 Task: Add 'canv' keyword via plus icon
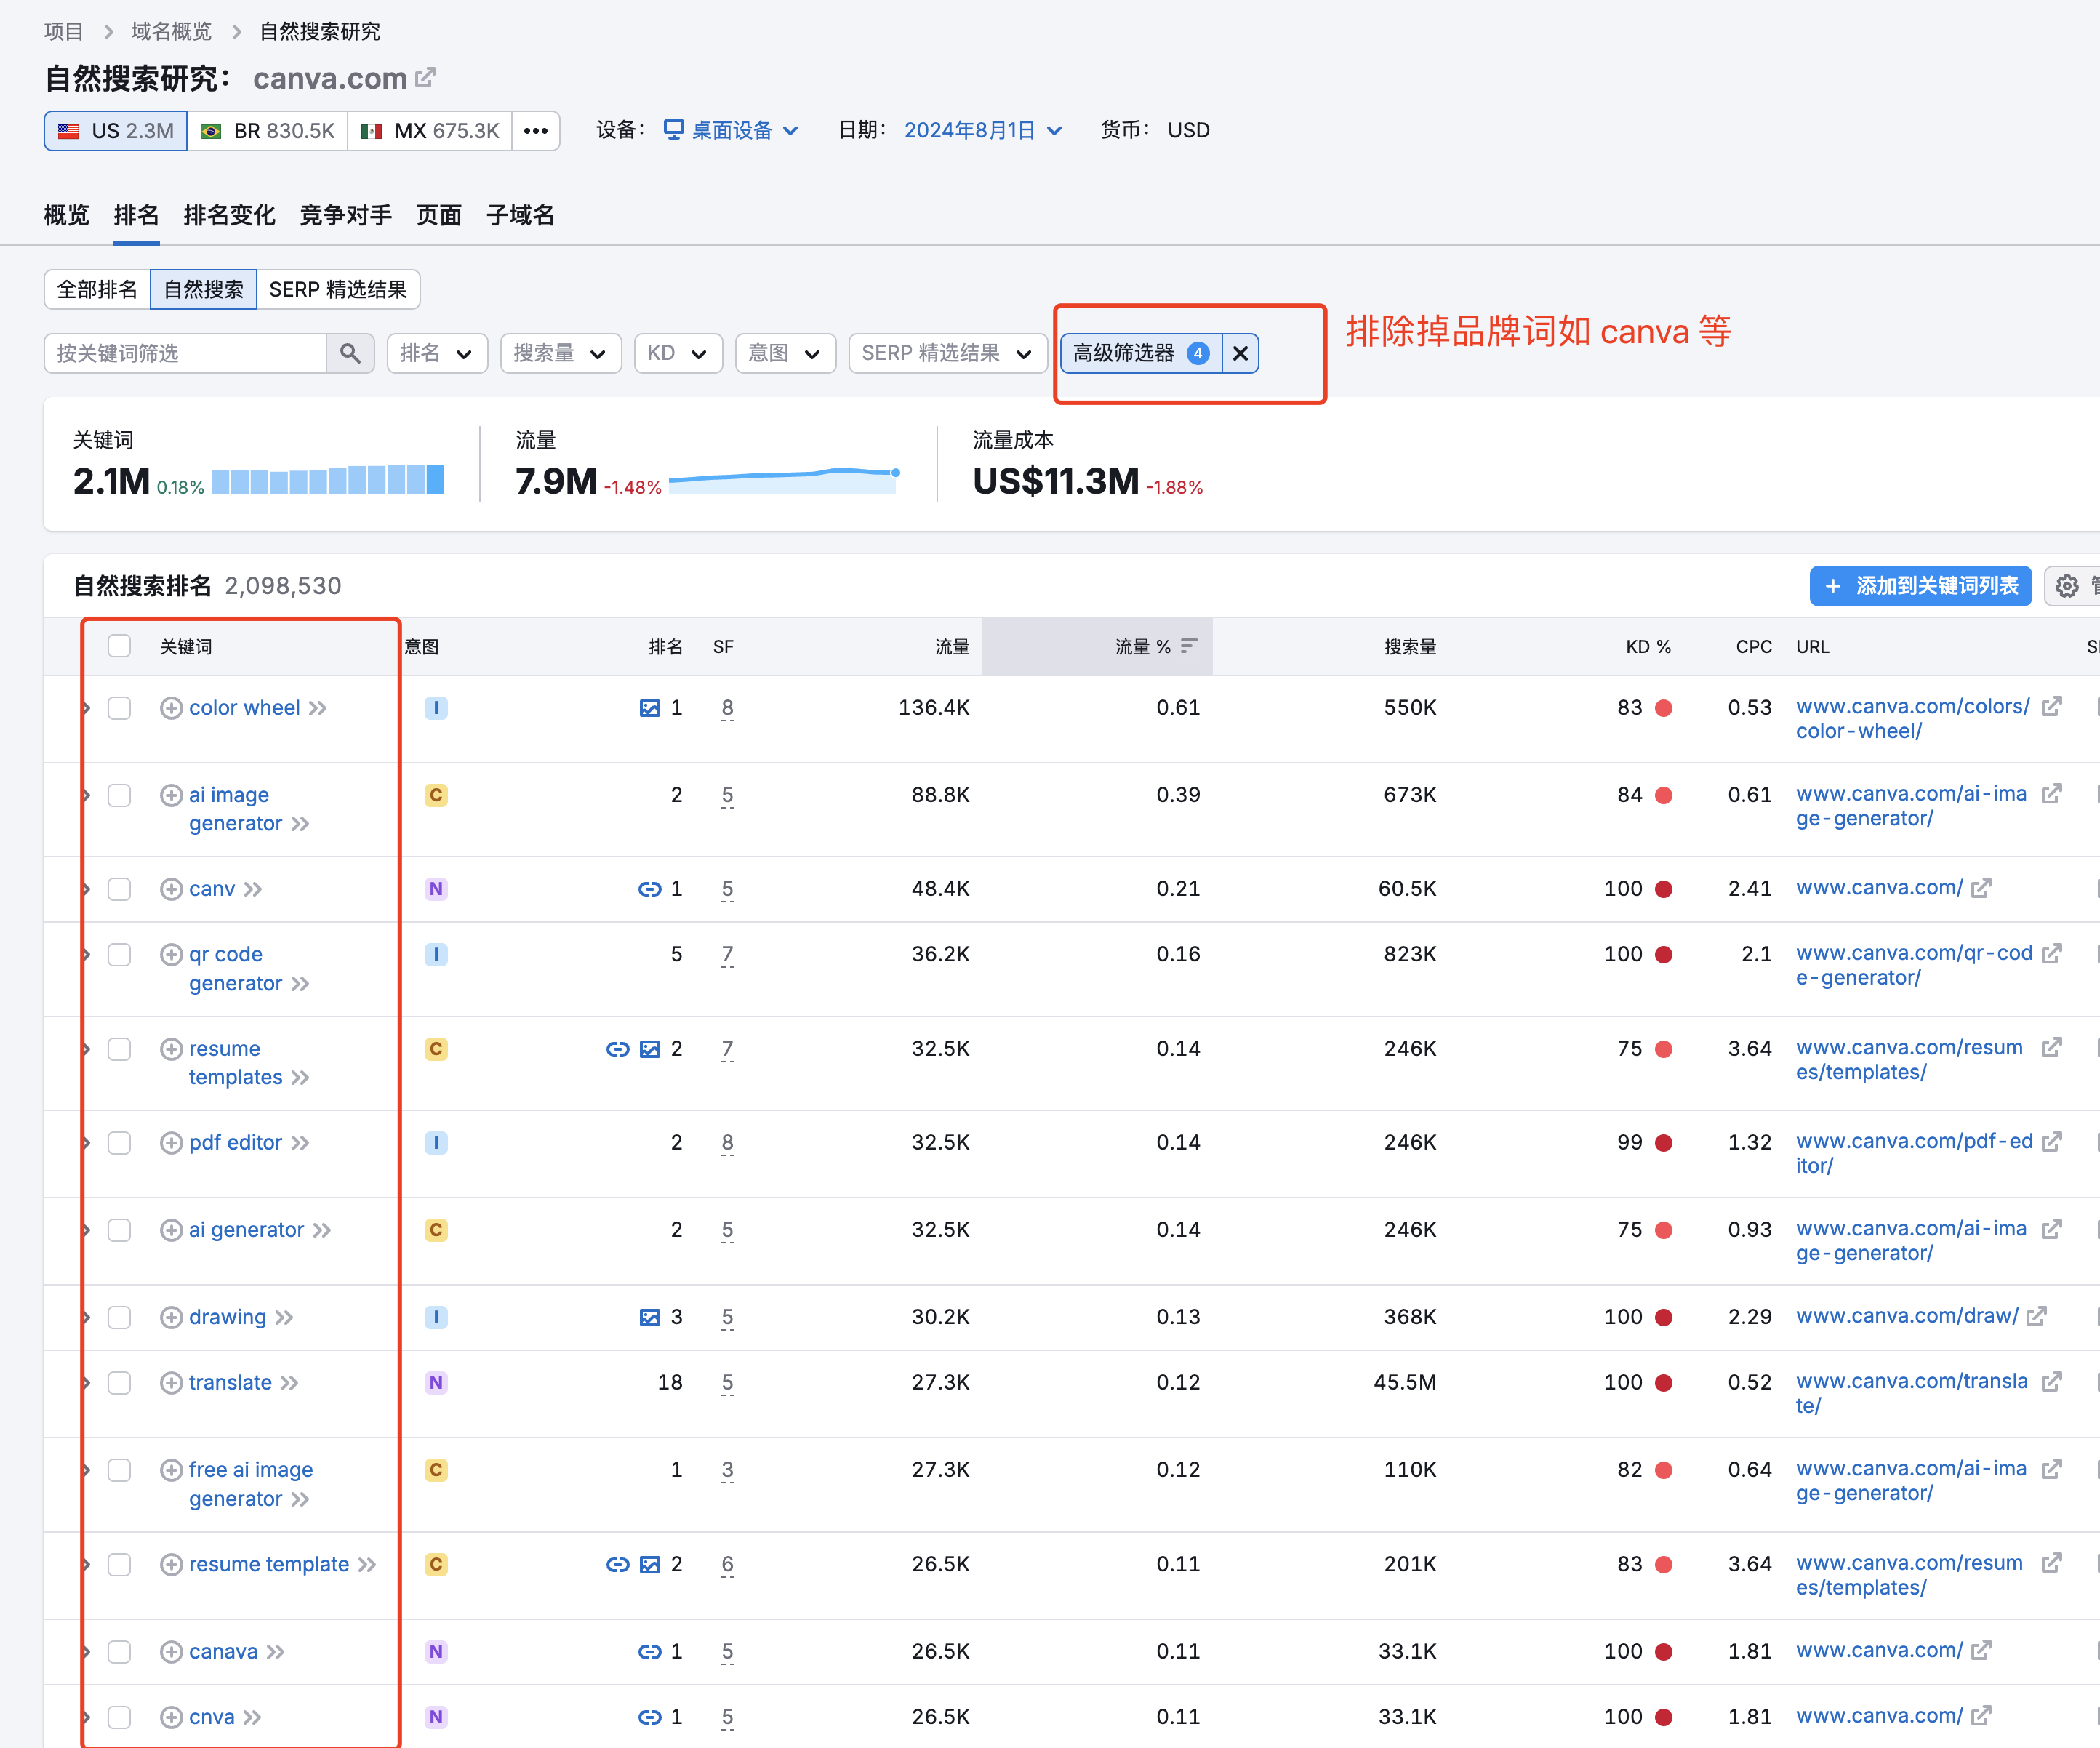point(171,889)
